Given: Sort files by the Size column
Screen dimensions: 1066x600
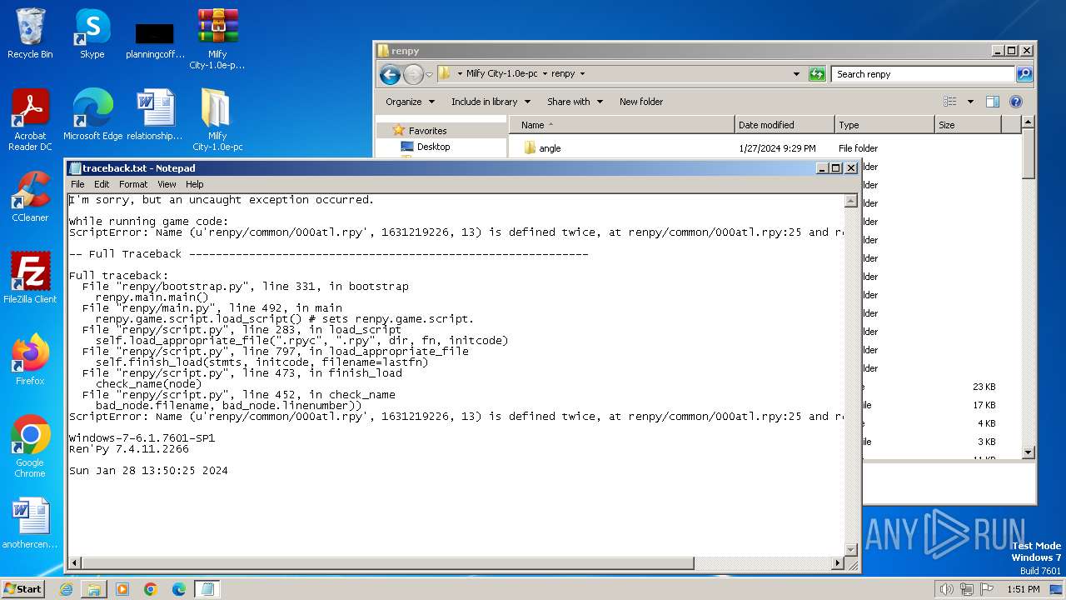Looking at the screenshot, I should (968, 125).
